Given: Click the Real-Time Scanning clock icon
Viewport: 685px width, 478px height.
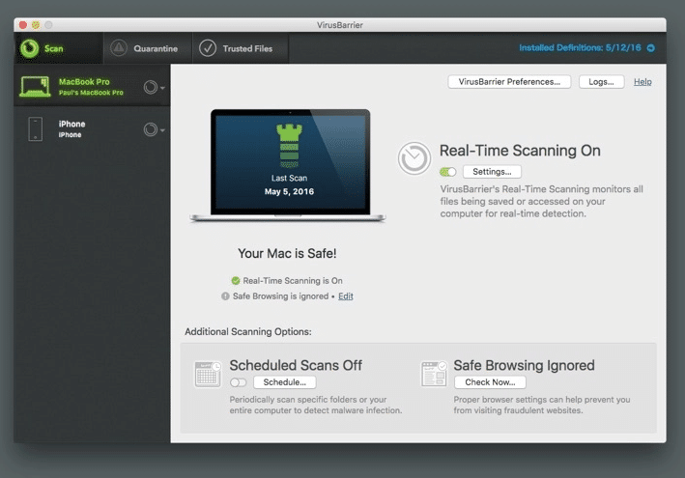Looking at the screenshot, I should click(x=414, y=158).
